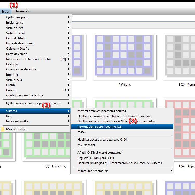Open the Información menu

[22, 11]
